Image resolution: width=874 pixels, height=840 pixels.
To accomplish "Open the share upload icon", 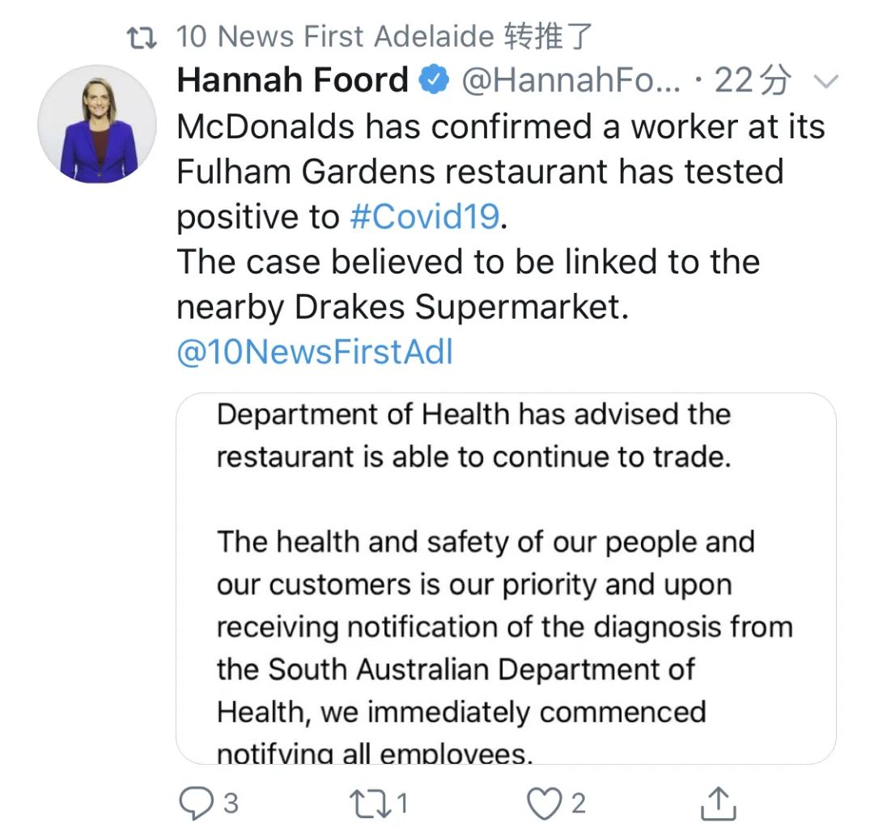I will point(718,803).
